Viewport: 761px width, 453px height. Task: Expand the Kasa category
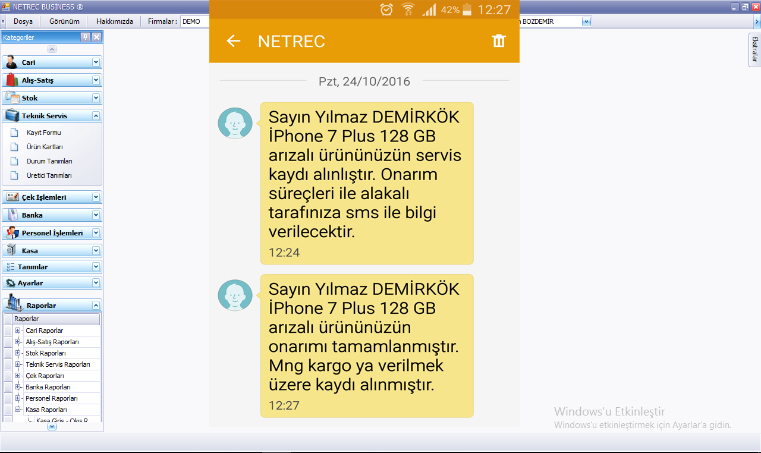(x=96, y=251)
